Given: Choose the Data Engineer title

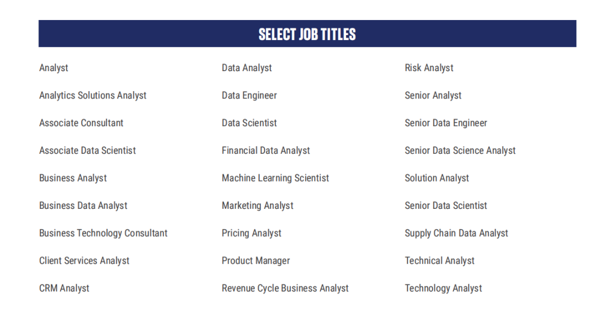Looking at the screenshot, I should 249,96.
